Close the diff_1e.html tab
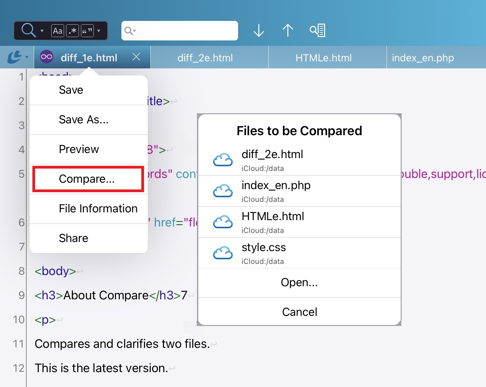This screenshot has height=387, width=486. click(136, 57)
